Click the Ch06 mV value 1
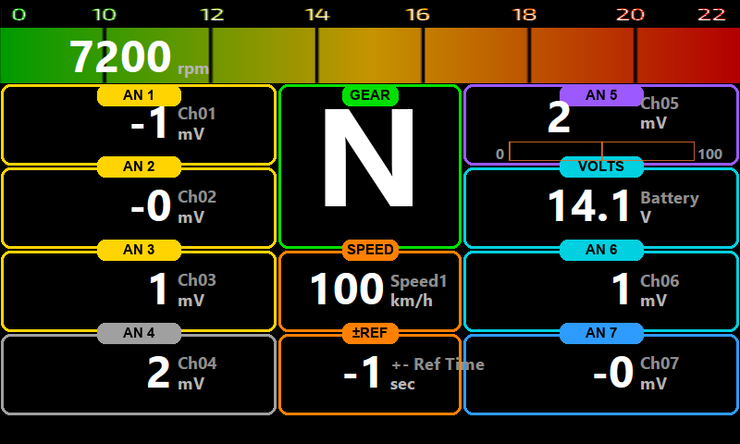This screenshot has width=740, height=444. click(x=621, y=290)
